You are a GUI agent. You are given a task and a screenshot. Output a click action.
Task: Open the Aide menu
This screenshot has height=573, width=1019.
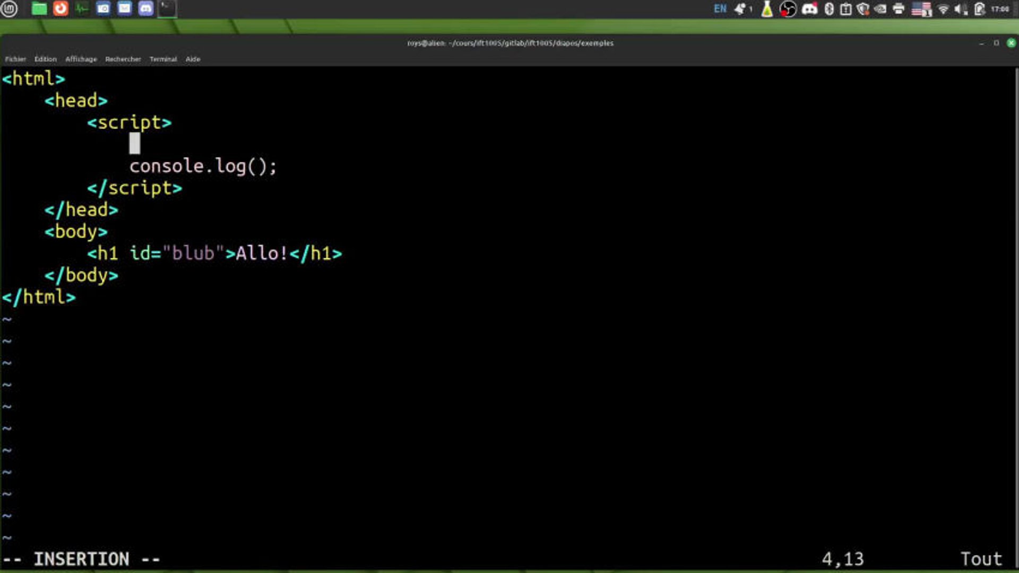coord(193,59)
